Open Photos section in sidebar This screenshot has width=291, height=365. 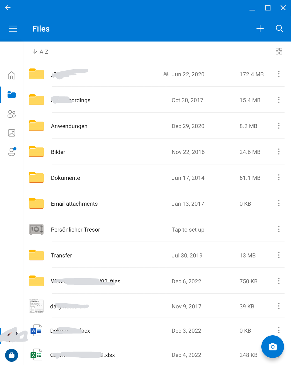(x=12, y=133)
